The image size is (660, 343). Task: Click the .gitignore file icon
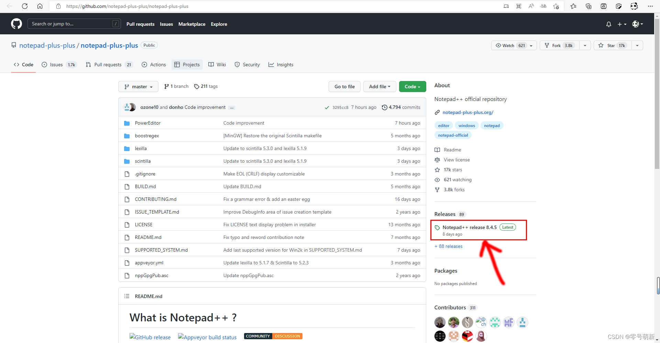(x=127, y=174)
